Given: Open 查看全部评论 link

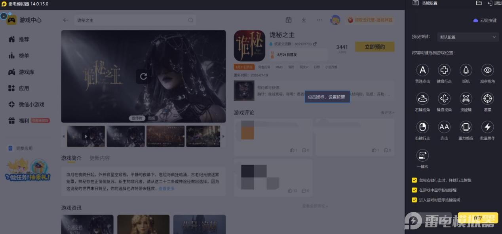Looking at the screenshot, I should (x=315, y=206).
